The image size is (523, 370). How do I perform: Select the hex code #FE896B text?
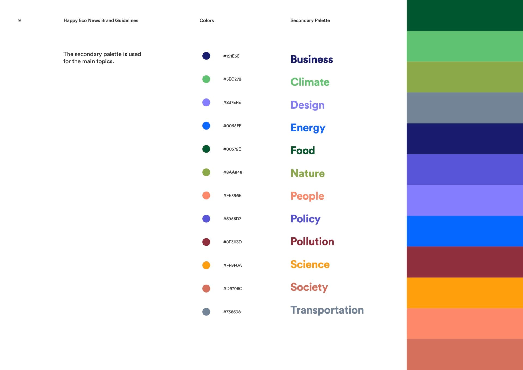coord(232,195)
